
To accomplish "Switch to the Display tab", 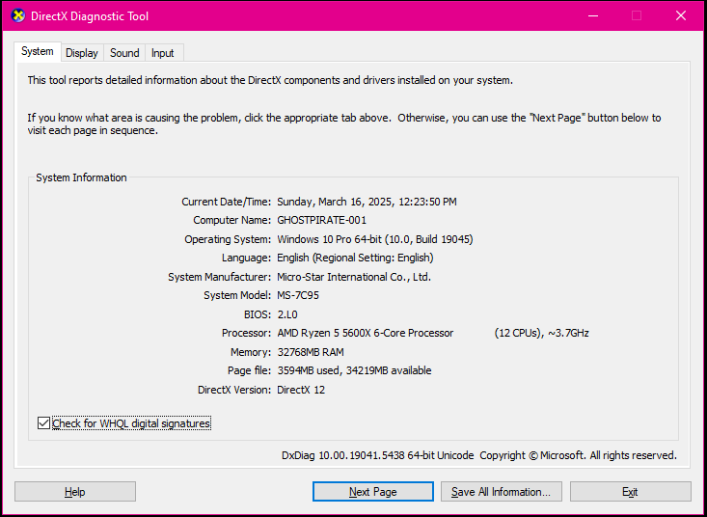I will point(82,53).
